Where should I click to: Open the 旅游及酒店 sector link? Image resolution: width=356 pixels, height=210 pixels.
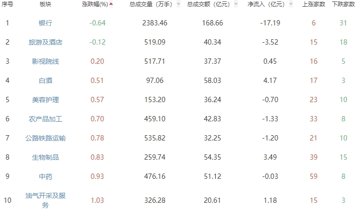click(45, 42)
